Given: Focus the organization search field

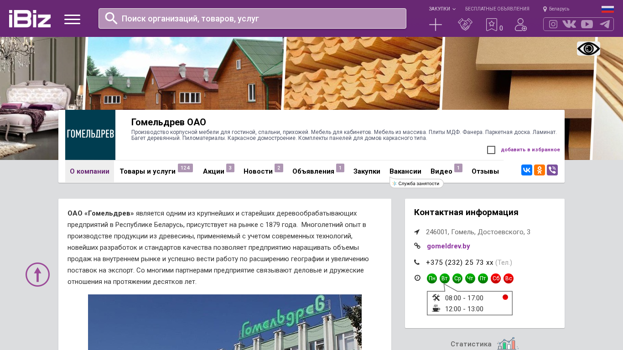Looking at the screenshot, I should (x=252, y=18).
